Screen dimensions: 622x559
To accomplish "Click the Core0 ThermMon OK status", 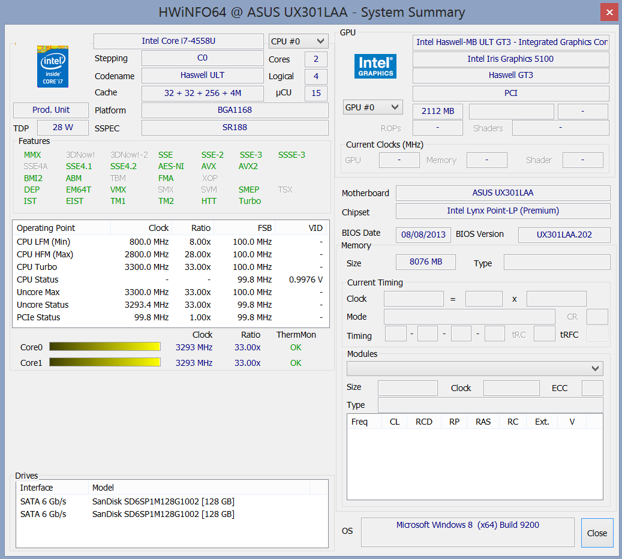I will point(296,347).
